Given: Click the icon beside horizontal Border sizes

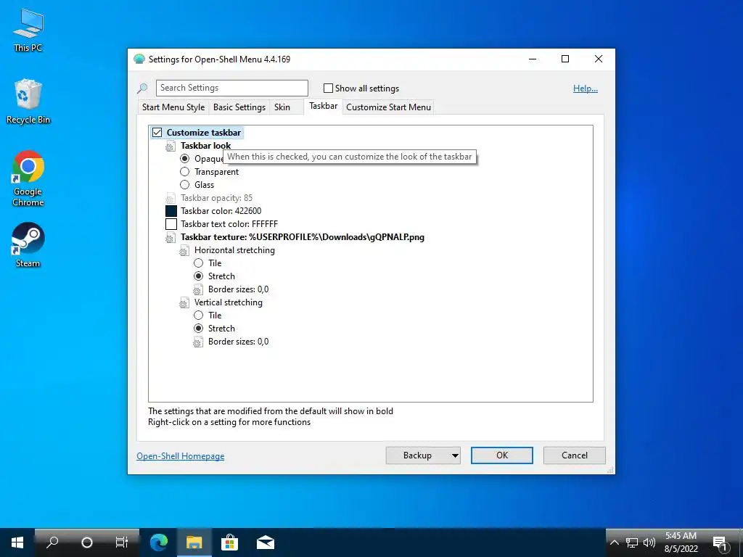Looking at the screenshot, I should tap(198, 289).
